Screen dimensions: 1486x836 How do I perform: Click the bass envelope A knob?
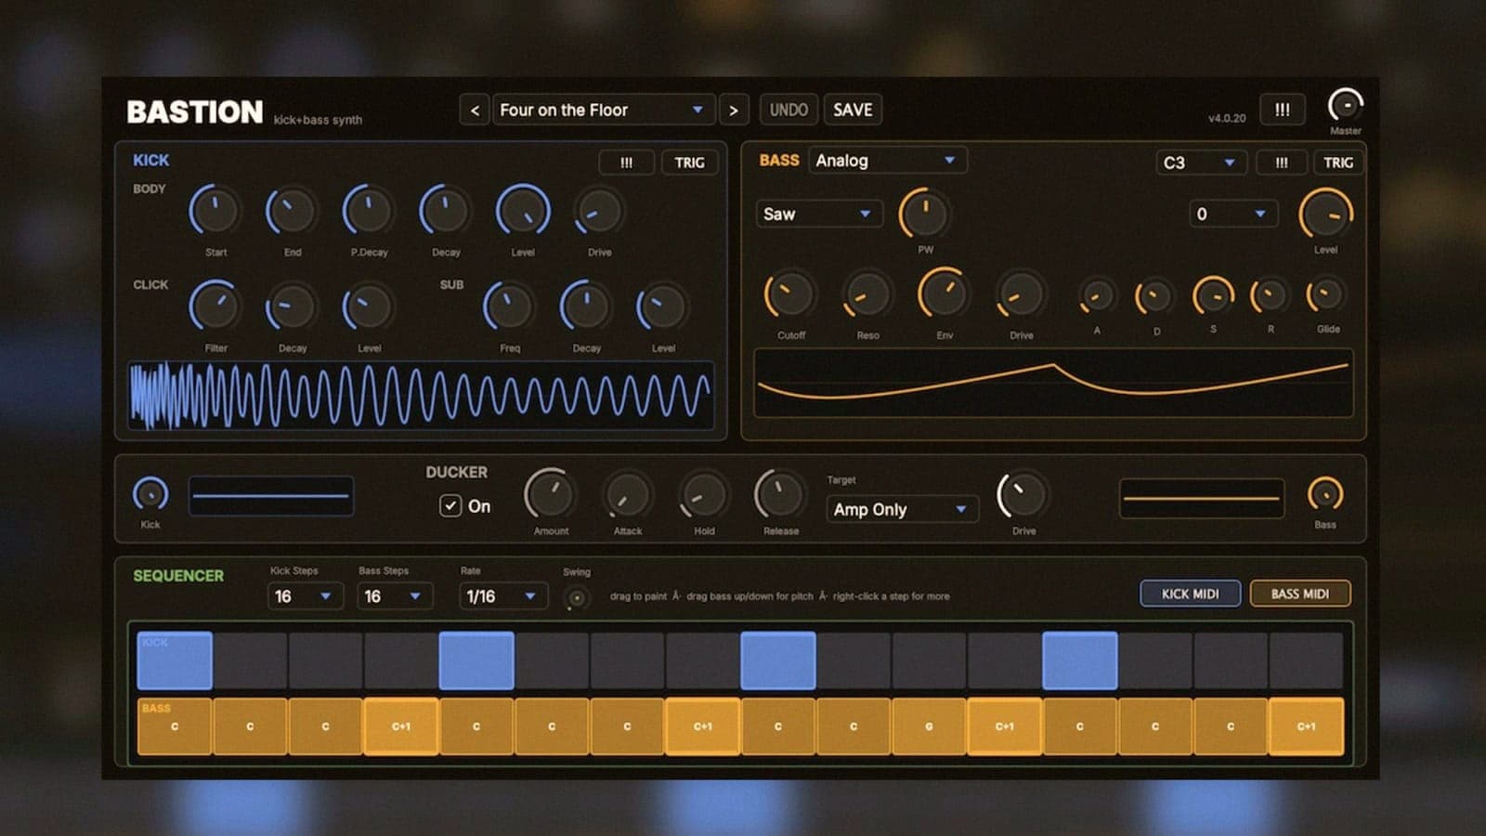click(x=1097, y=296)
